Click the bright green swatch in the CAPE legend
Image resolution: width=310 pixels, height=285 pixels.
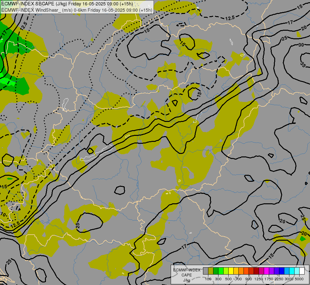pyautogui.click(x=221, y=271)
